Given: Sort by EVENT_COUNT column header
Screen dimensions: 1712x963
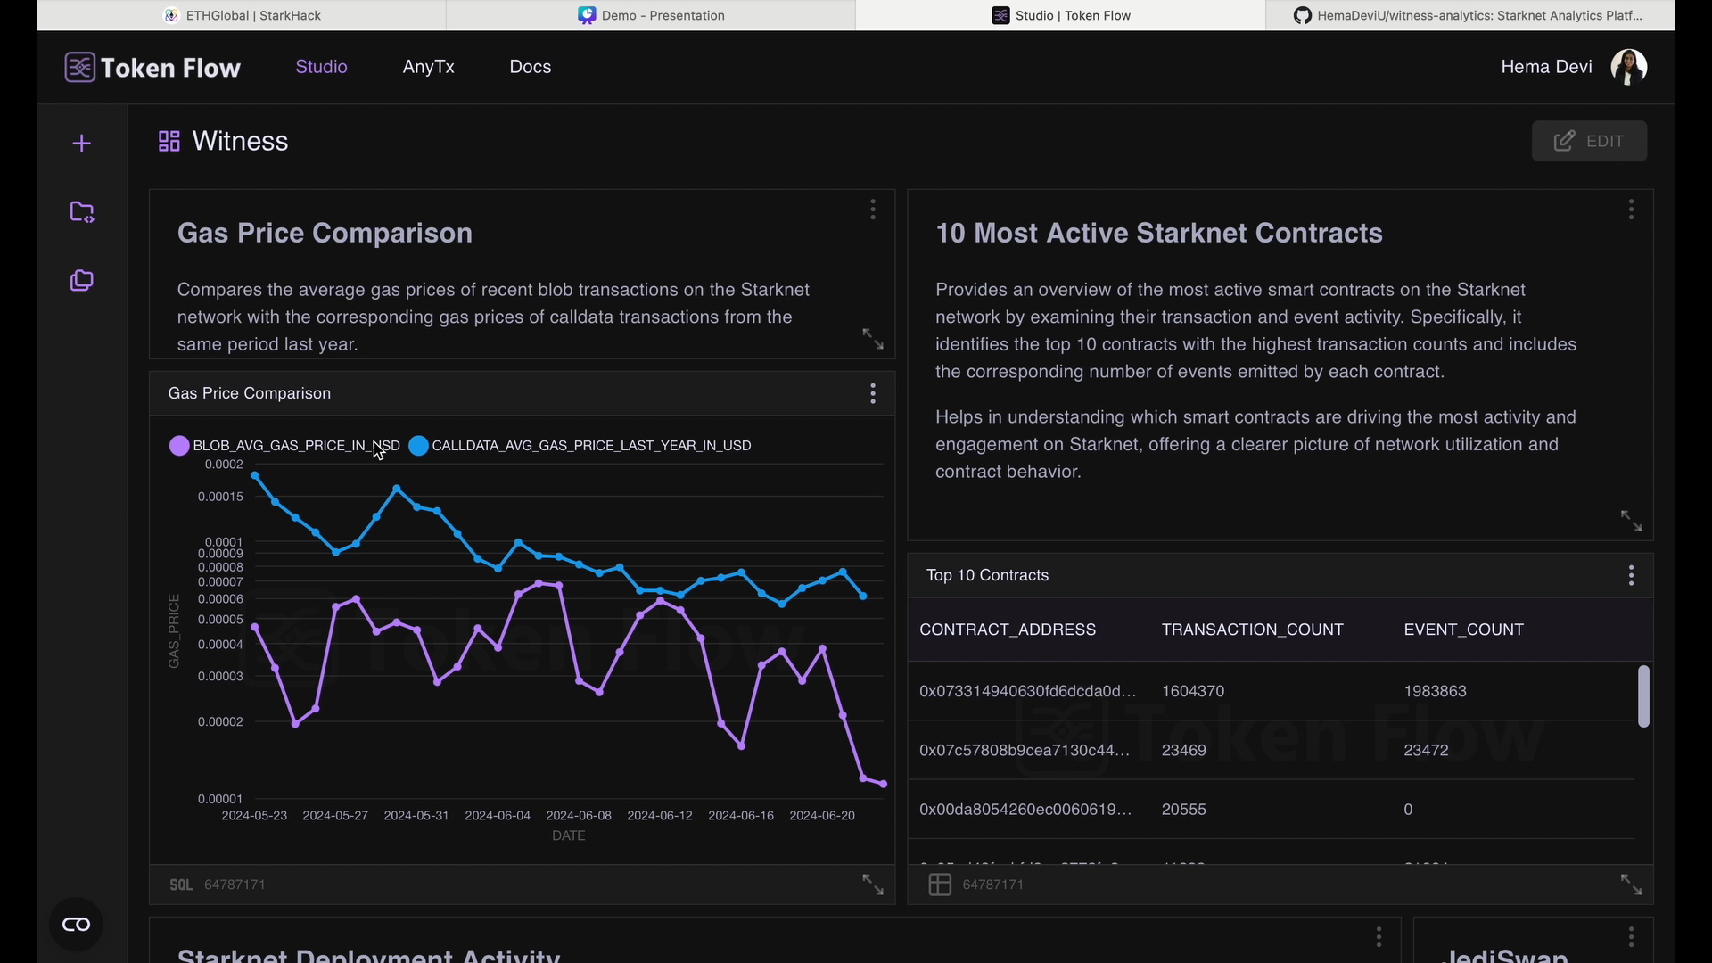Looking at the screenshot, I should (x=1463, y=630).
